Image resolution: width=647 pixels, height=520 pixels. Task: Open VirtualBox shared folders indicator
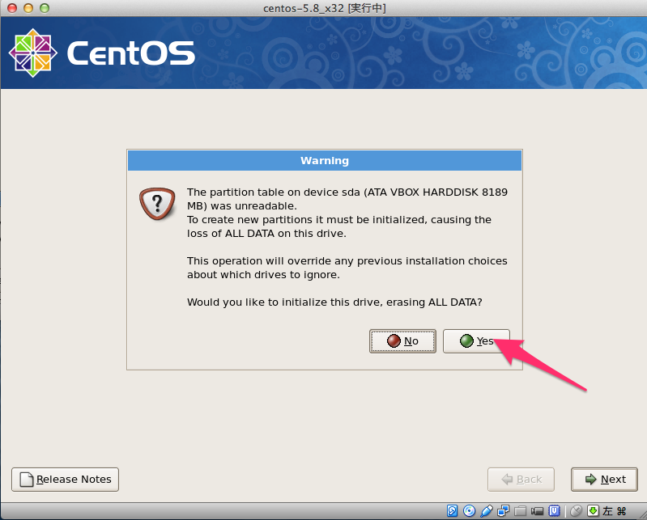521,511
